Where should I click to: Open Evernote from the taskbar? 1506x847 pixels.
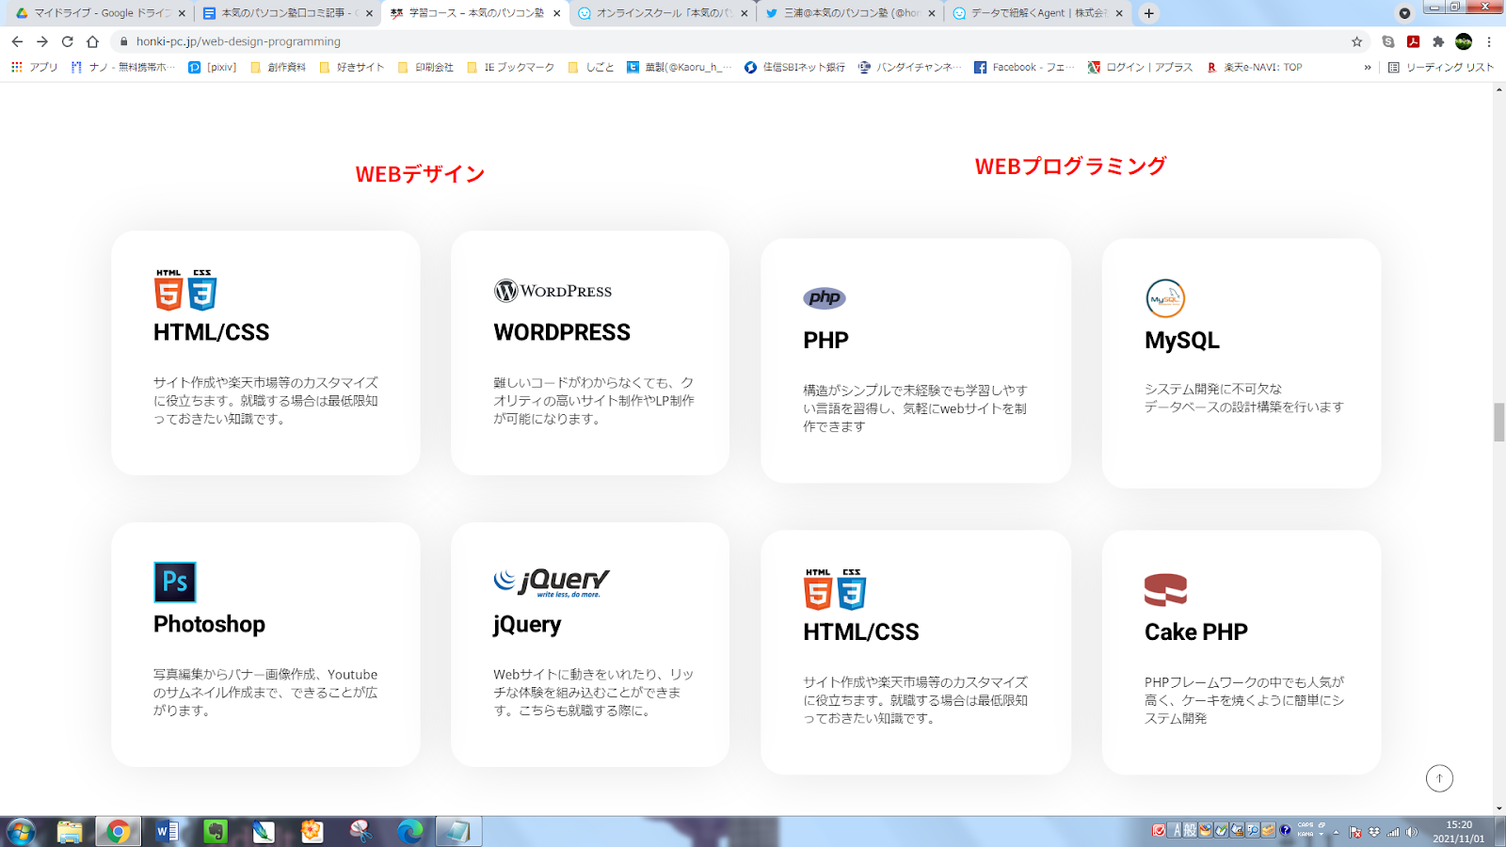click(x=216, y=832)
